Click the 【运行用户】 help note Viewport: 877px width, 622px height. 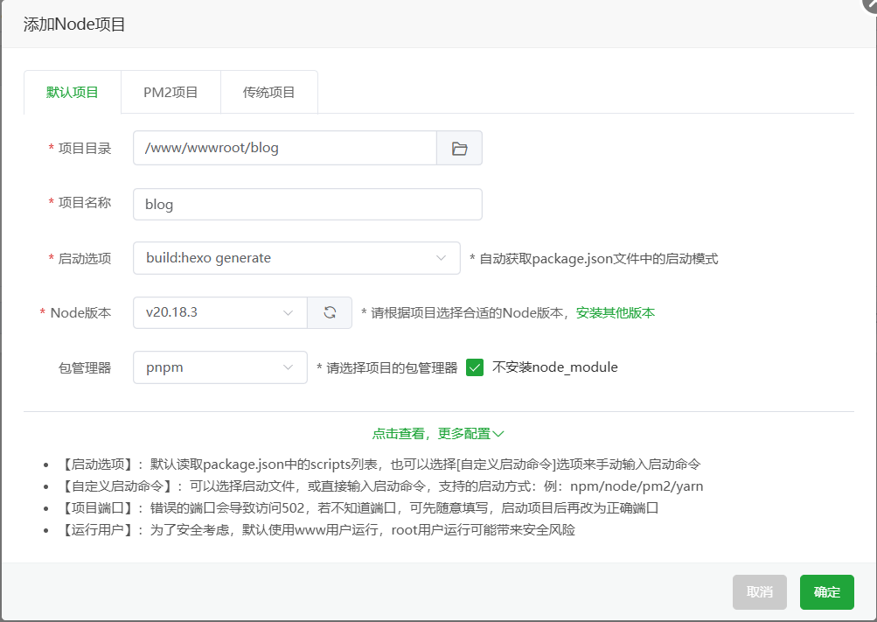[317, 530]
